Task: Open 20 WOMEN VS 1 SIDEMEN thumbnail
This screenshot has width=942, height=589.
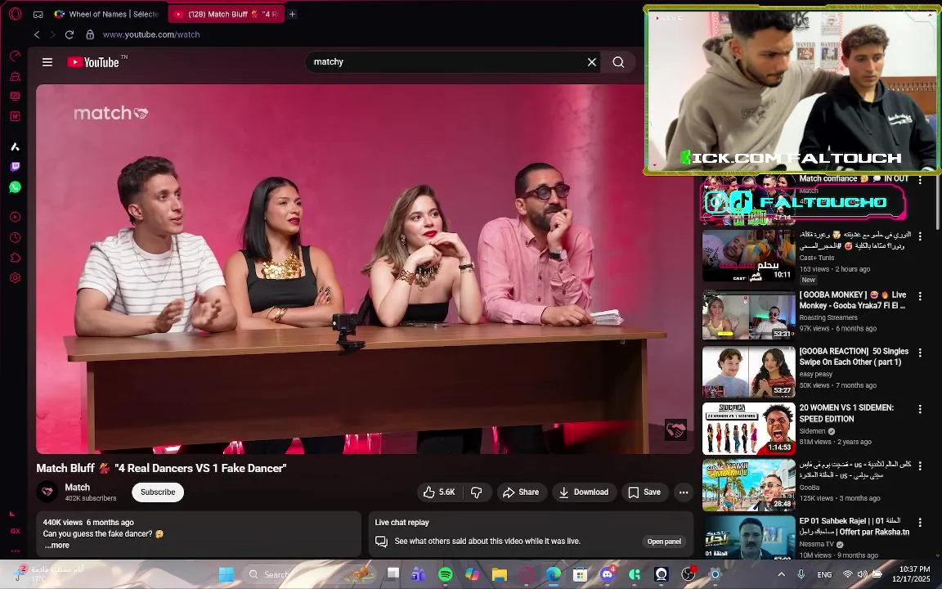Action: tap(748, 429)
